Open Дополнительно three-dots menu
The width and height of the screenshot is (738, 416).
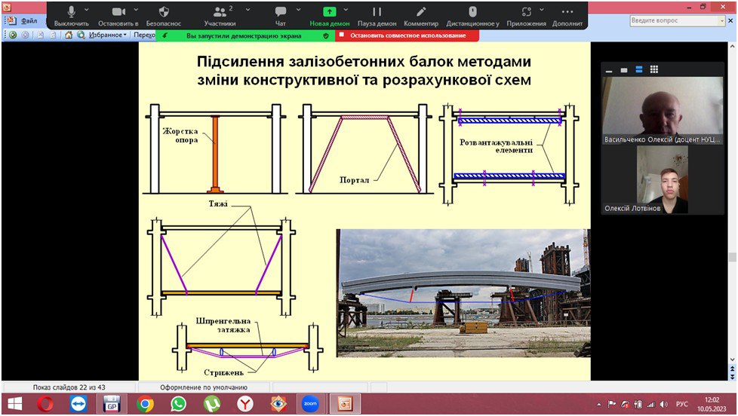567,16
